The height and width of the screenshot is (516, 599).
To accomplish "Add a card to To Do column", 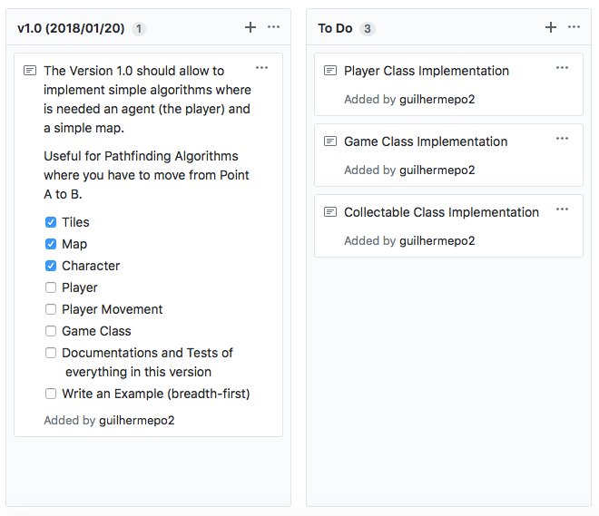I will [x=550, y=27].
